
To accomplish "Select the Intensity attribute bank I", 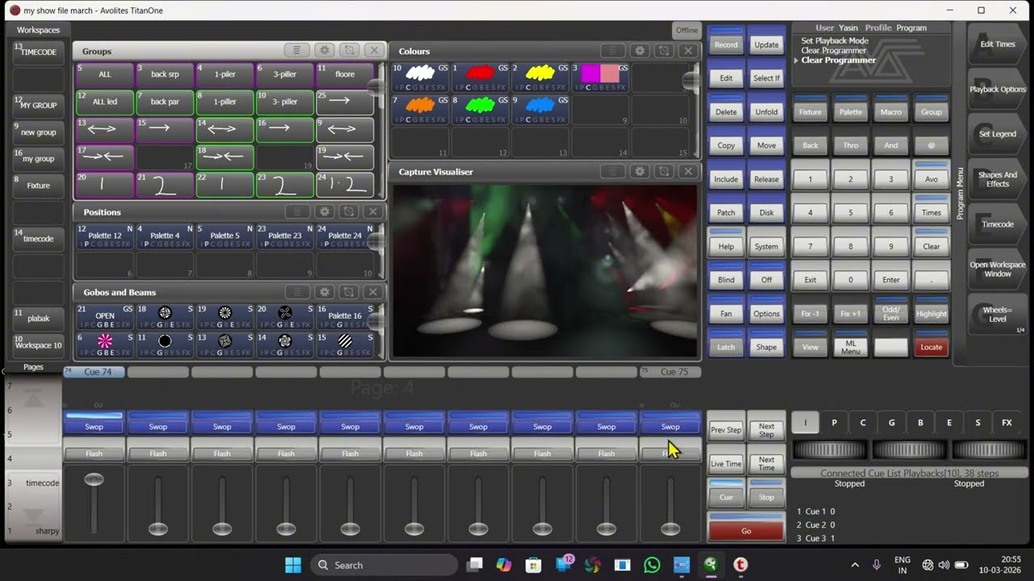I will (x=805, y=422).
